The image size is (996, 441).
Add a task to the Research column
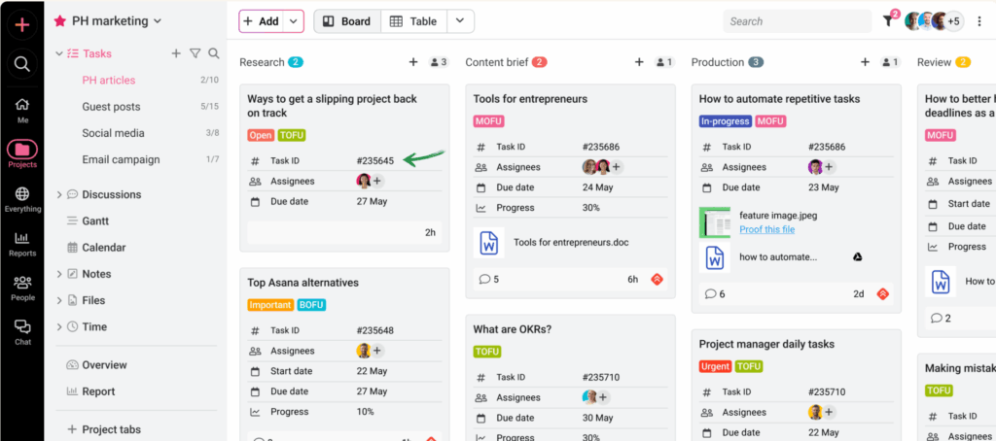tap(412, 62)
